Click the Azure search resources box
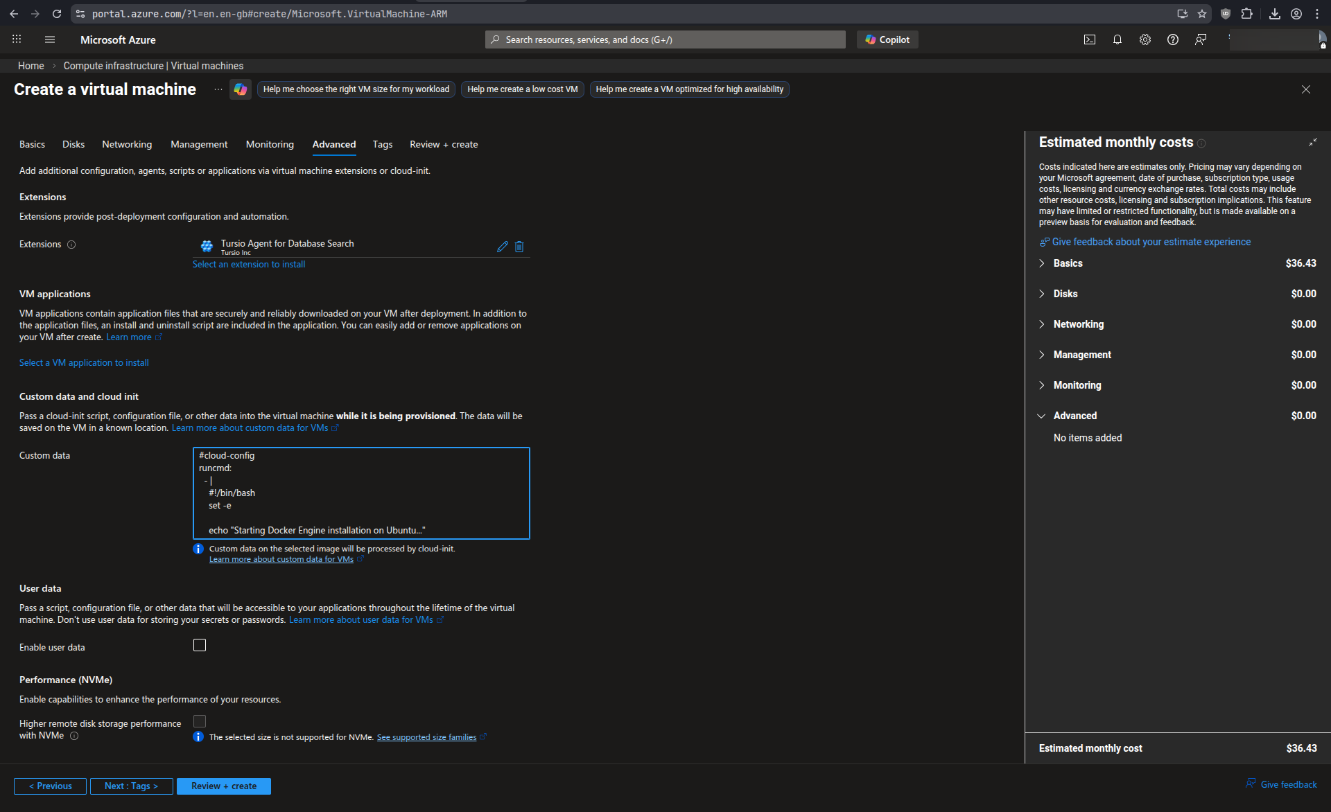1331x812 pixels. (665, 39)
